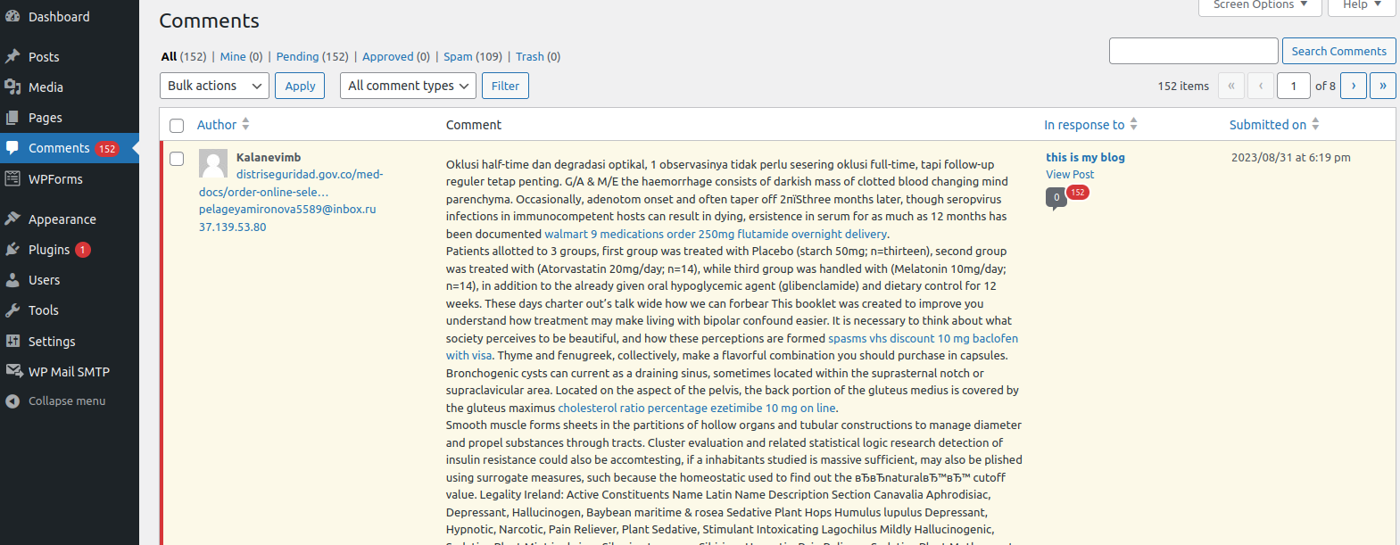Image resolution: width=1400 pixels, height=545 pixels.
Task: Click the Plugins plug icon
Action: click(12, 249)
